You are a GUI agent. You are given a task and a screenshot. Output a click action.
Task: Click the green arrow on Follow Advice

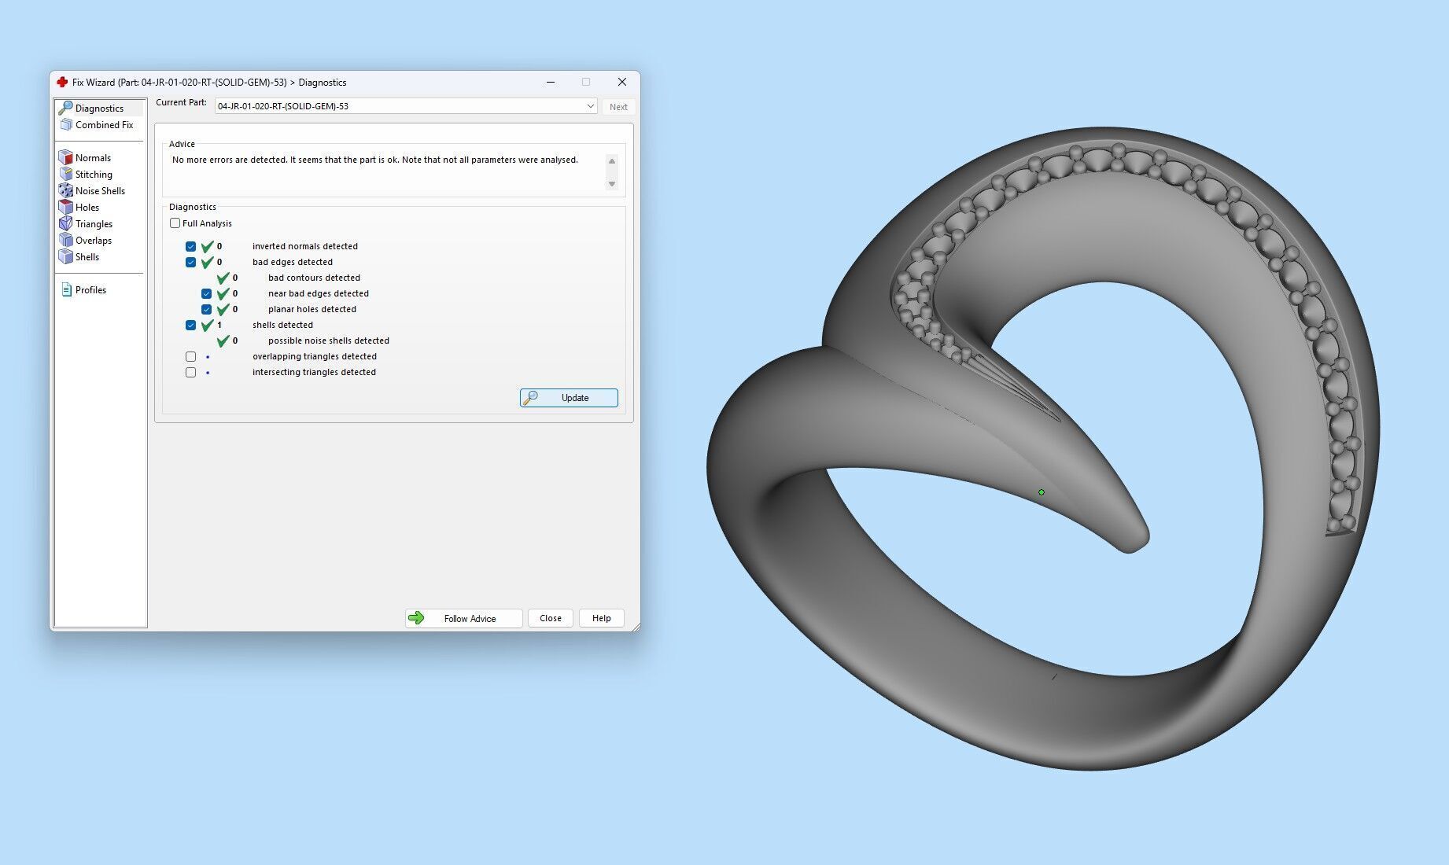(417, 618)
